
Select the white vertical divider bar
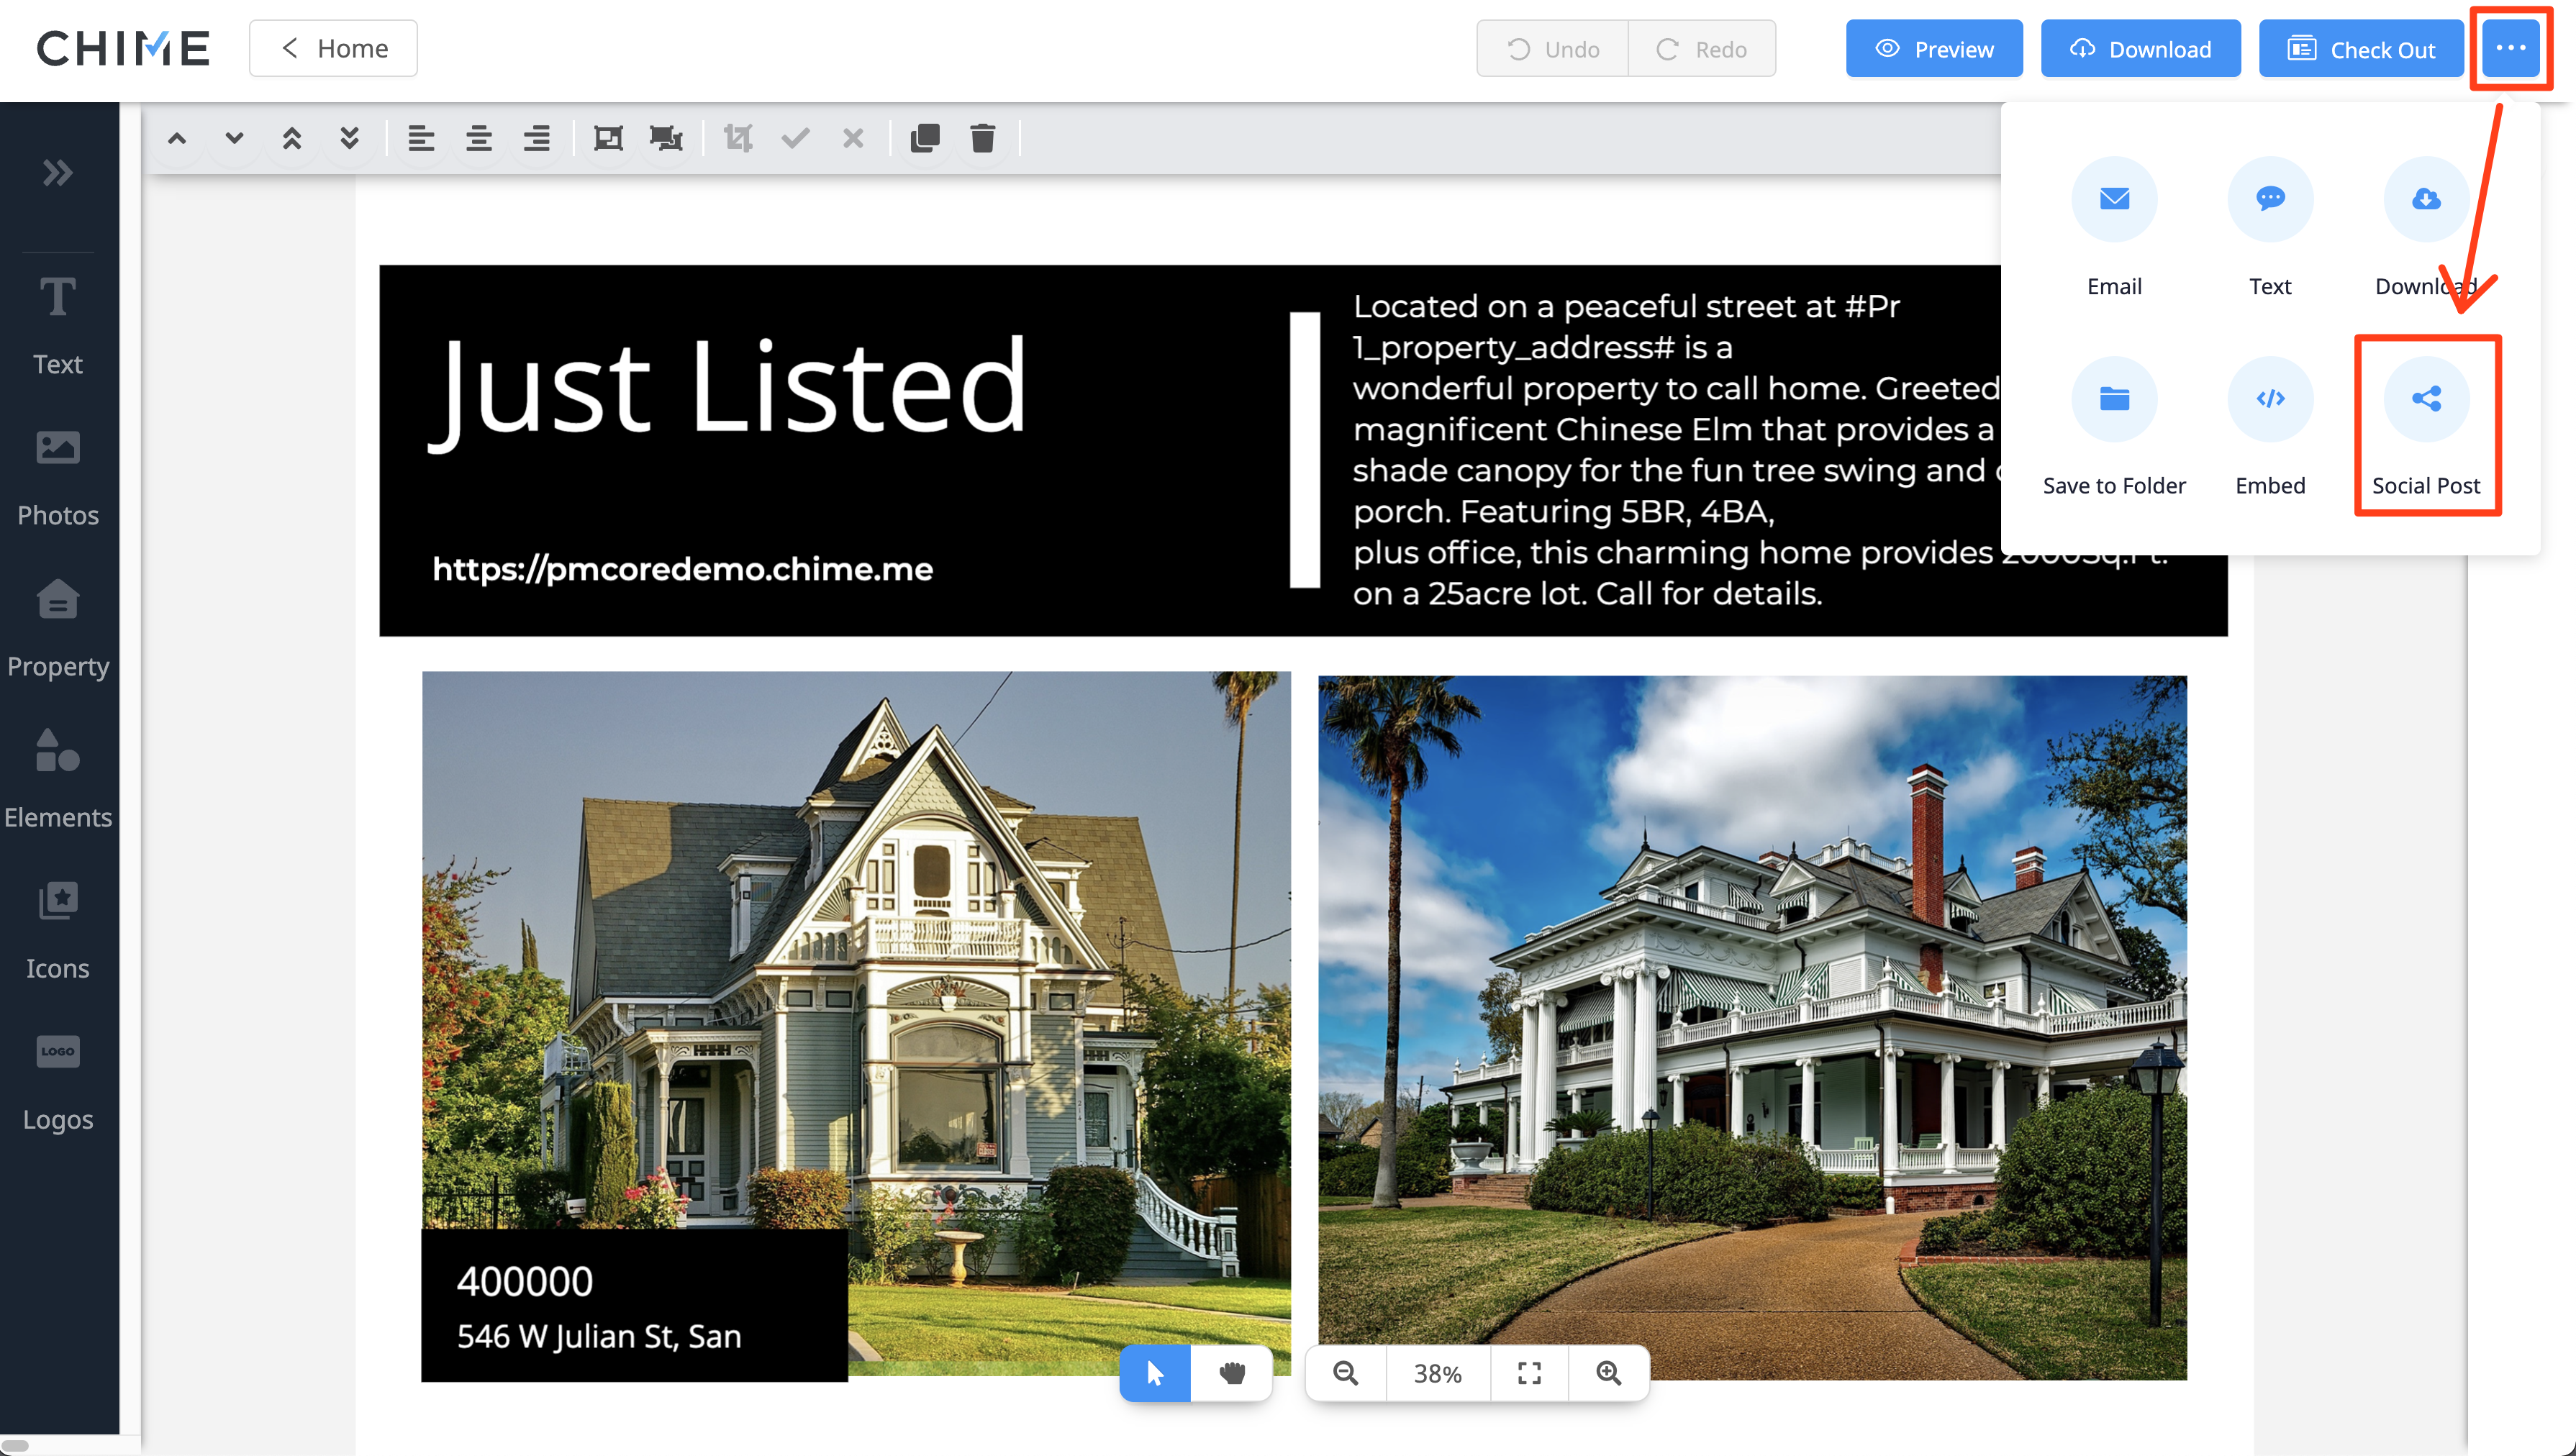[1305, 450]
